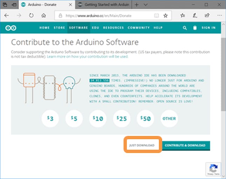The height and width of the screenshot is (179, 226).
Task: Click the Arduino infinity logo in the site header
Action: coord(11,28)
